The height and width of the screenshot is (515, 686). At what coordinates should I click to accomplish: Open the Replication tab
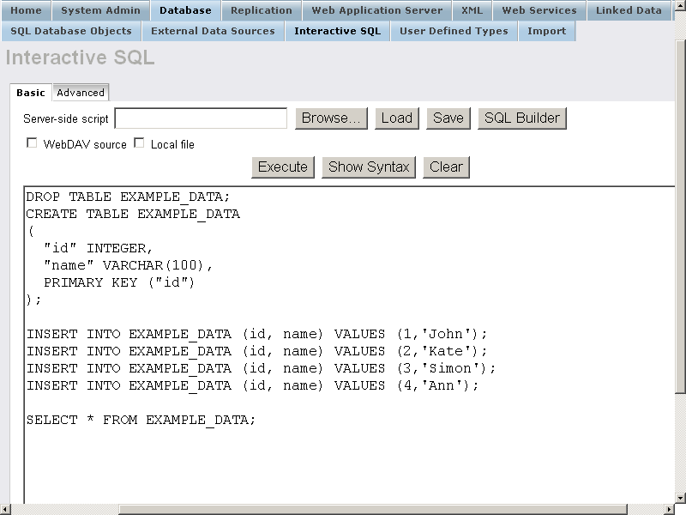(261, 10)
